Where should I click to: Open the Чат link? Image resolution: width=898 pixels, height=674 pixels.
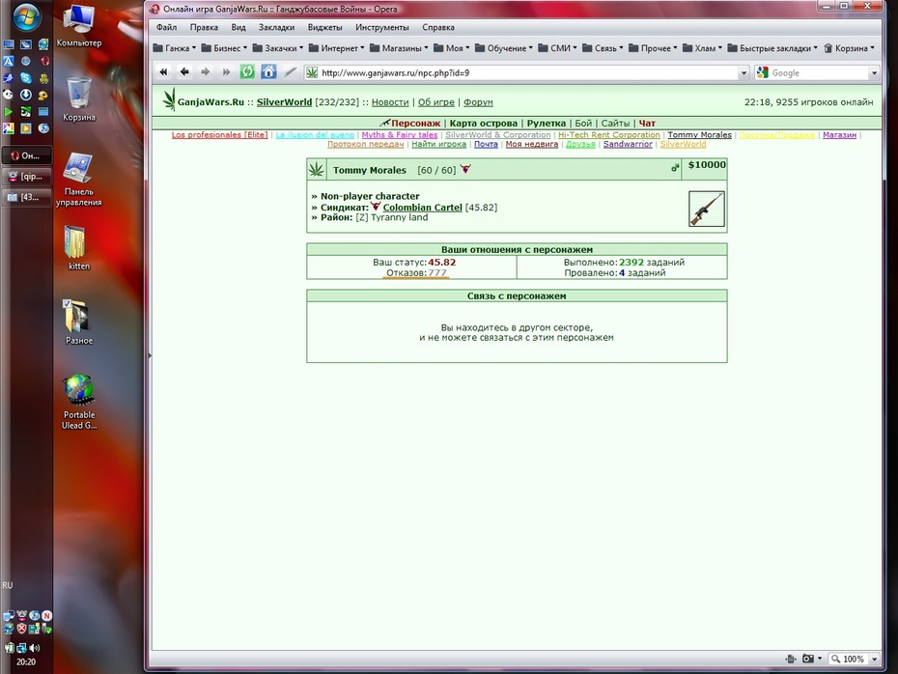[x=647, y=124]
